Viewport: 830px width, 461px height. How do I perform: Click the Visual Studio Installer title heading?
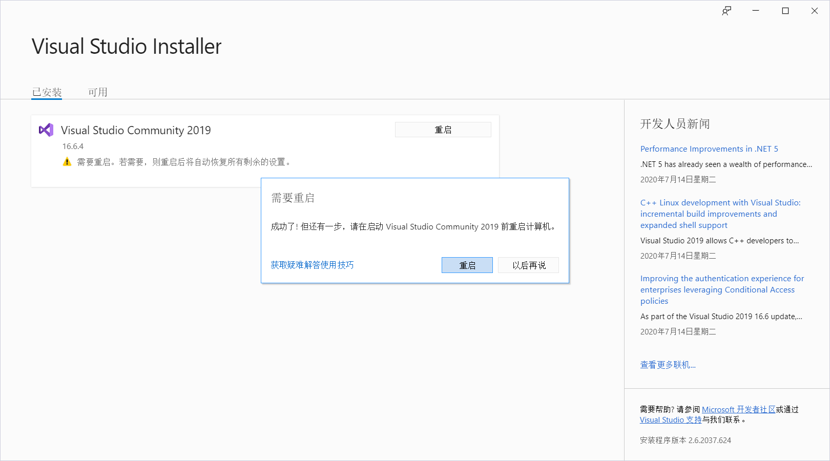pyautogui.click(x=127, y=47)
